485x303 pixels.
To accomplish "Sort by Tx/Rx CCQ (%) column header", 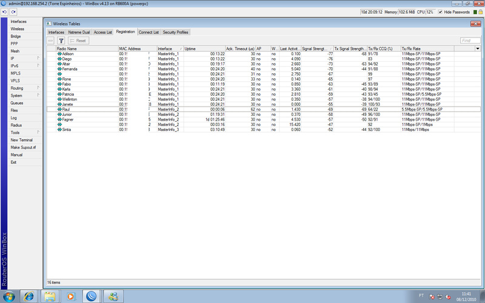I will pyautogui.click(x=384, y=48).
